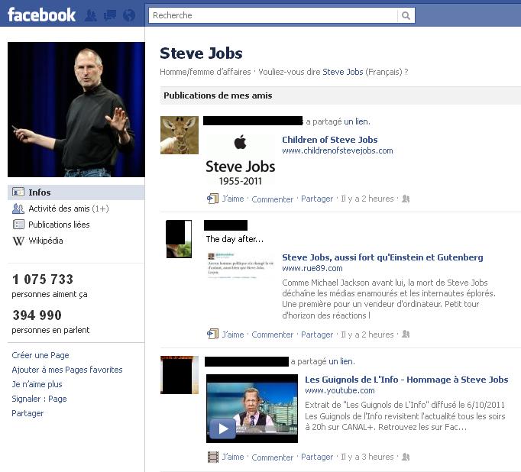Click 'un lien' in Guignols post
This screenshot has width=521, height=472.
pyautogui.click(x=341, y=361)
